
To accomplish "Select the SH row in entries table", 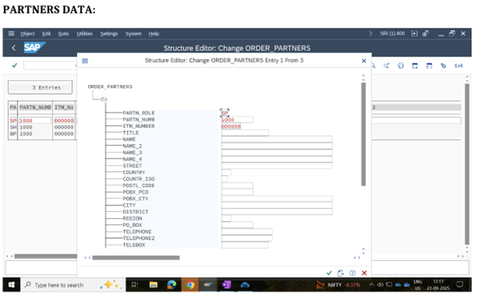I will pos(42,127).
